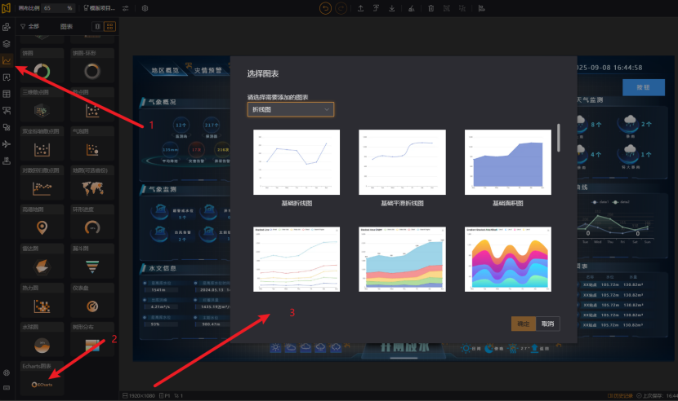
Task: Open the airplane icon in left sidebar
Action: [x=7, y=144]
